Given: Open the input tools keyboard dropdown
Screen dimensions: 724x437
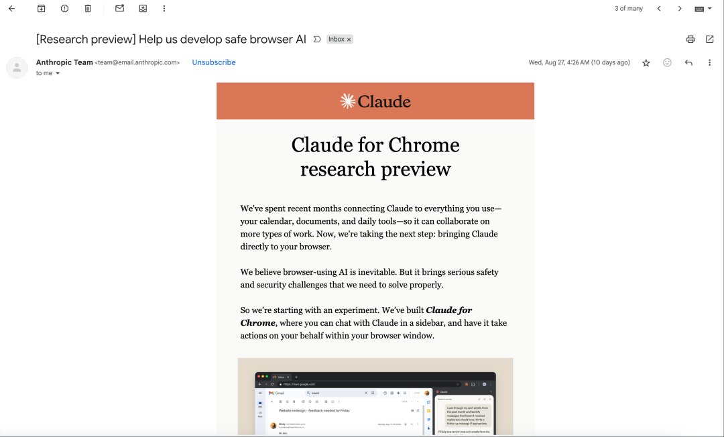Looking at the screenshot, I should pyautogui.click(x=703, y=9).
